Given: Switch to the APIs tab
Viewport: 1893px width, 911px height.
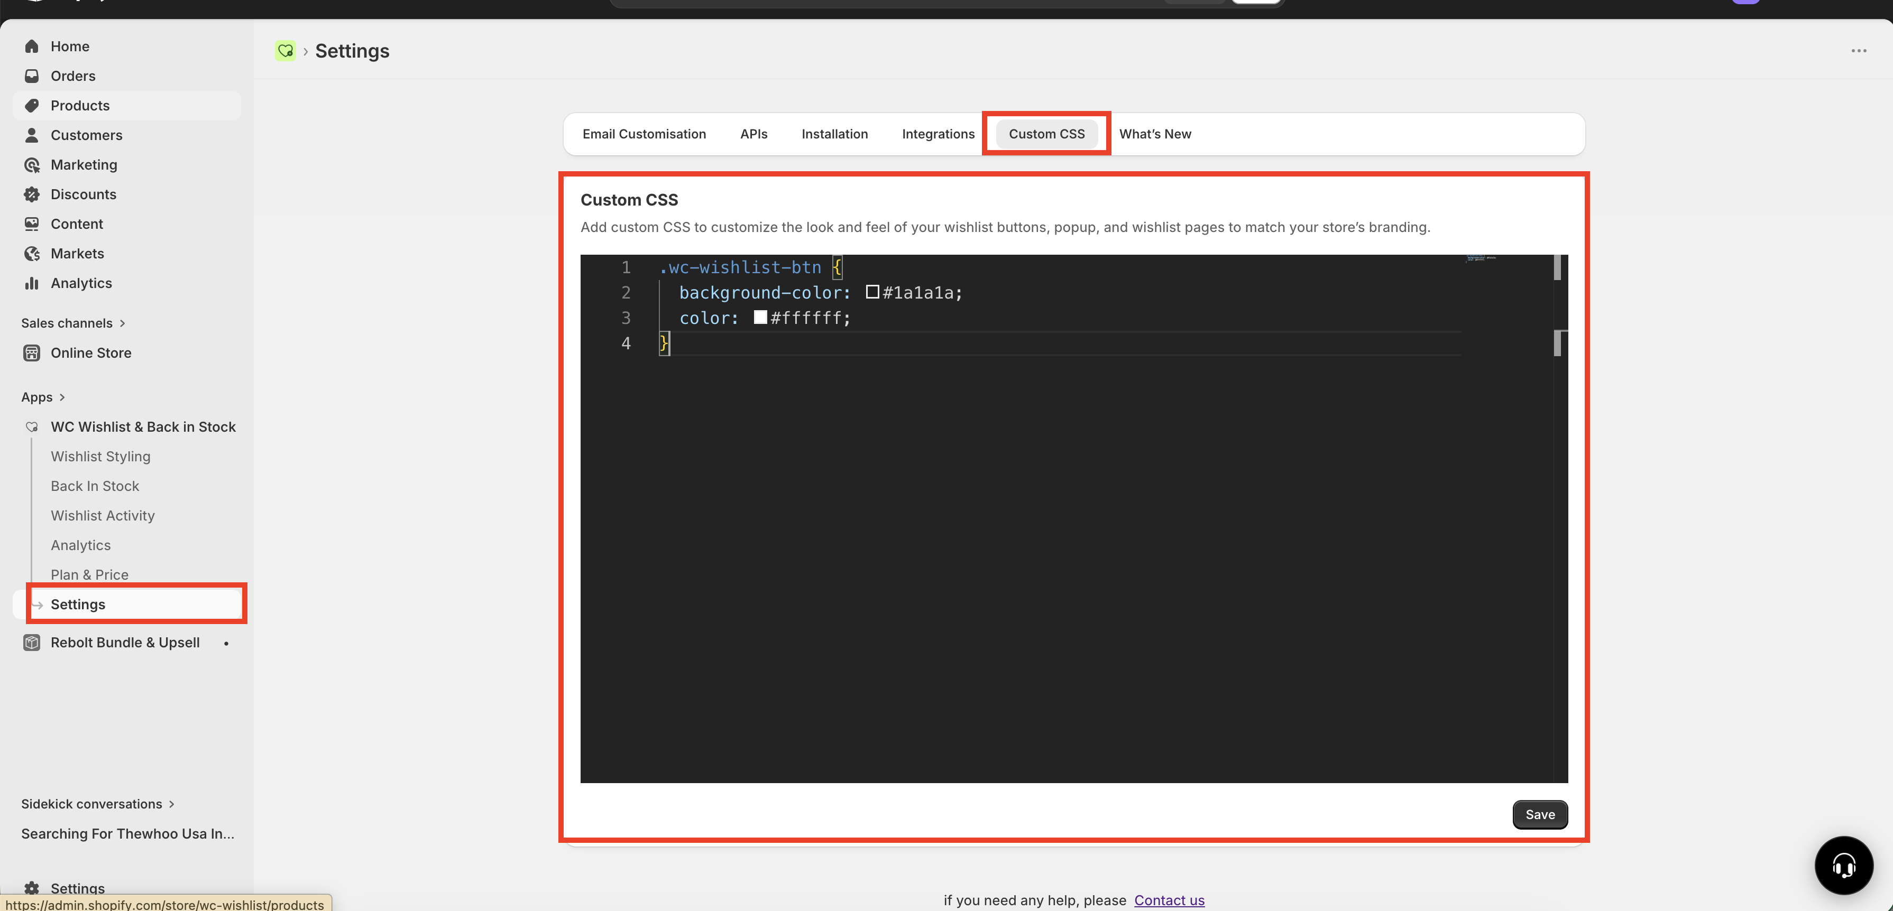Looking at the screenshot, I should click(753, 134).
